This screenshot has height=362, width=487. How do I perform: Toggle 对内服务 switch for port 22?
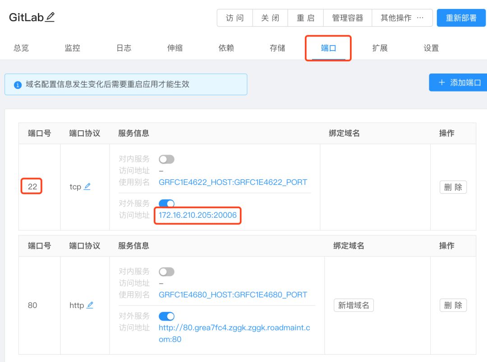[166, 159]
